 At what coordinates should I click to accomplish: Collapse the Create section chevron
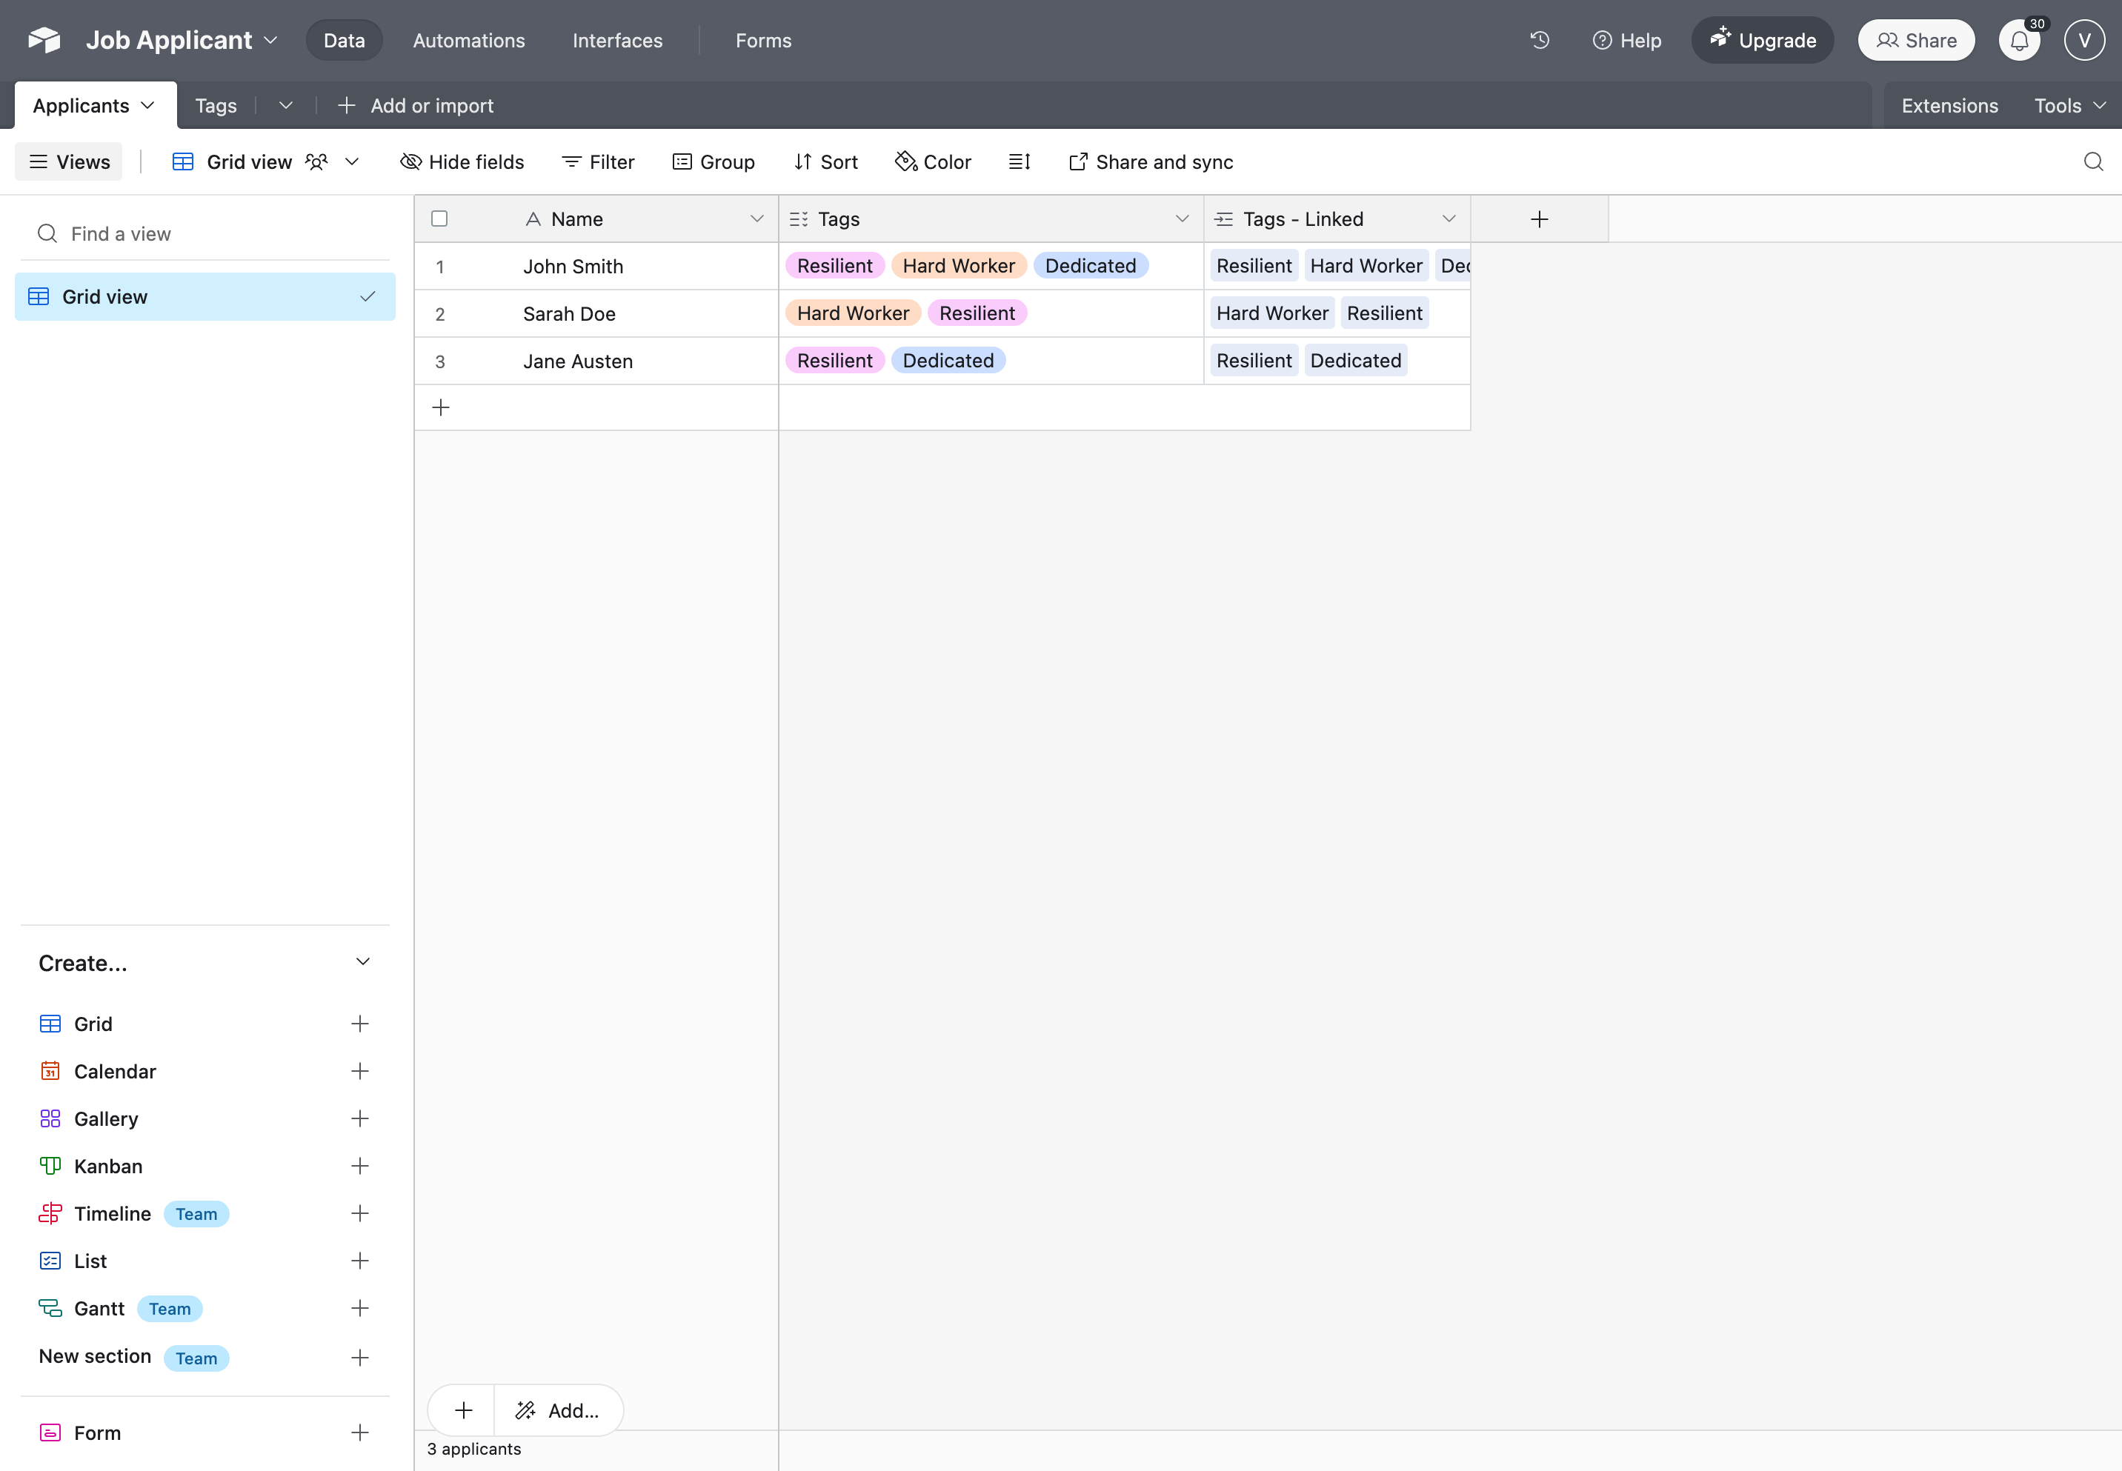(362, 962)
